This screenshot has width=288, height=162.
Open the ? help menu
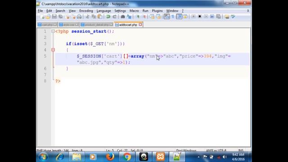(x=183, y=11)
